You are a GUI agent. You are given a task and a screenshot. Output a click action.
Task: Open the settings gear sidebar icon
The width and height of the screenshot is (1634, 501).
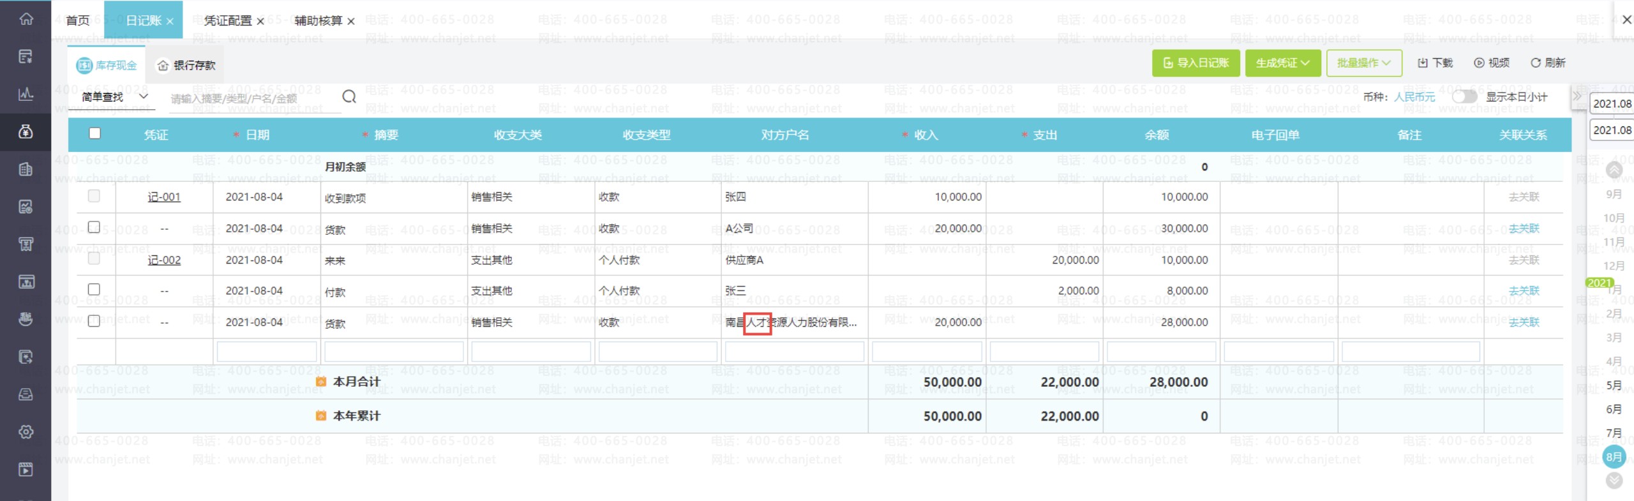(x=26, y=432)
